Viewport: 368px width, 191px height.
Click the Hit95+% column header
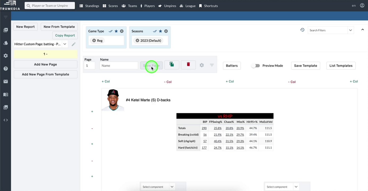pyautogui.click(x=252, y=122)
